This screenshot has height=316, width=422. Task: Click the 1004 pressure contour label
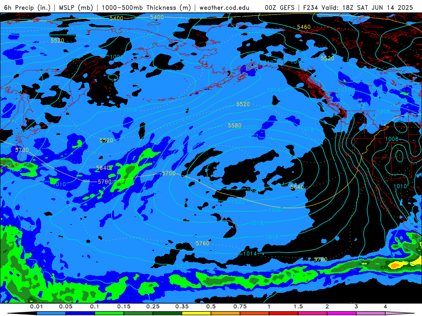coord(117,57)
